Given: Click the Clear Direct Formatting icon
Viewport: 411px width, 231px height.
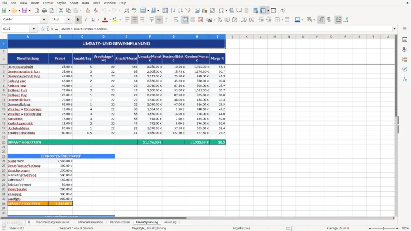Looking at the screenshot, I should coord(96,10).
